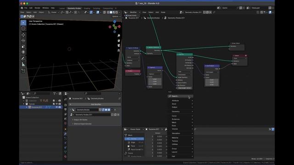Toggle exclude checkbox of Tutorial collection
Screen dimensions: 294x165
point(54,104)
